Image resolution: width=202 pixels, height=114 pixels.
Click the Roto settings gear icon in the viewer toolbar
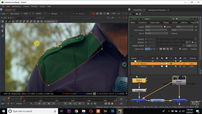pos(3,22)
